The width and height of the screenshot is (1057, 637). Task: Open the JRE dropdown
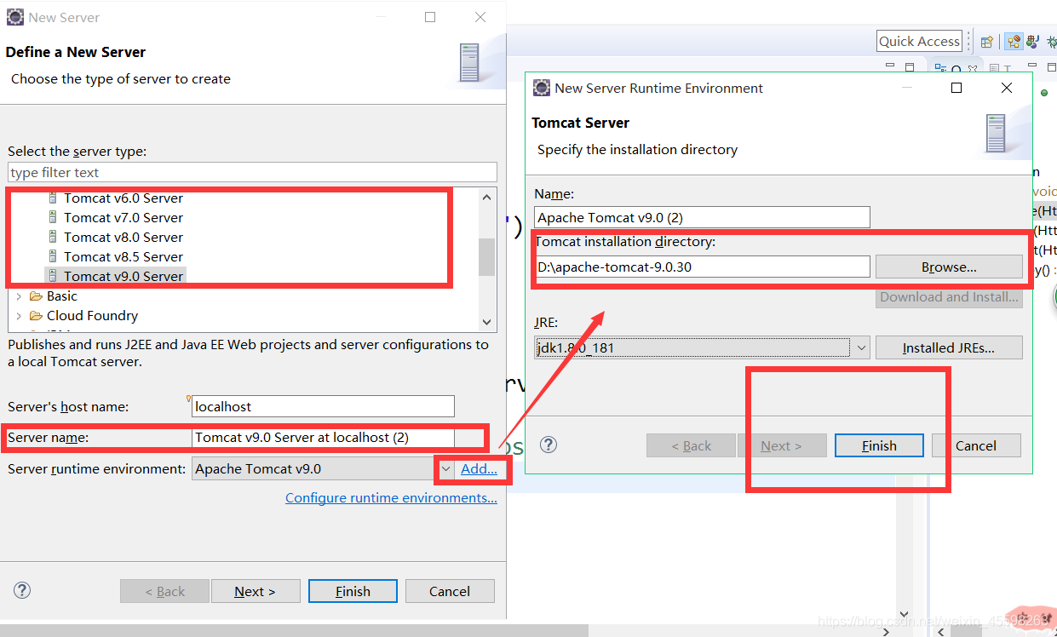(860, 347)
